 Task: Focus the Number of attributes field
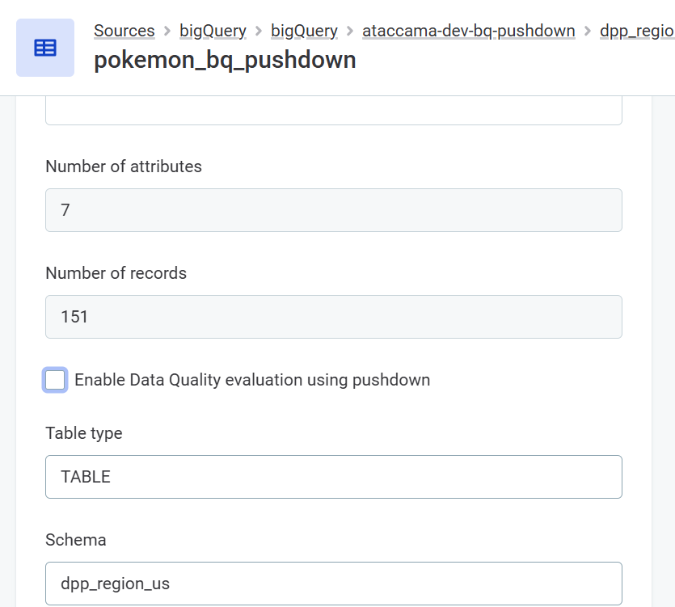[x=333, y=210]
